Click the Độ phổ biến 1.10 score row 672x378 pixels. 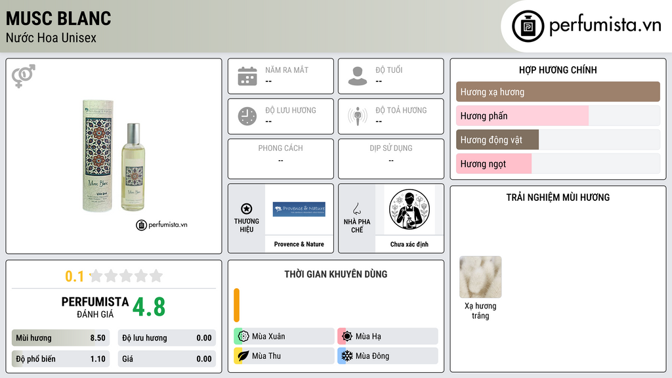click(61, 359)
